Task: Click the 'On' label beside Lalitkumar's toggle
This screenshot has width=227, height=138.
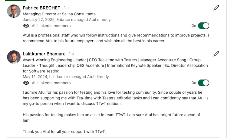Action: tap(194, 83)
